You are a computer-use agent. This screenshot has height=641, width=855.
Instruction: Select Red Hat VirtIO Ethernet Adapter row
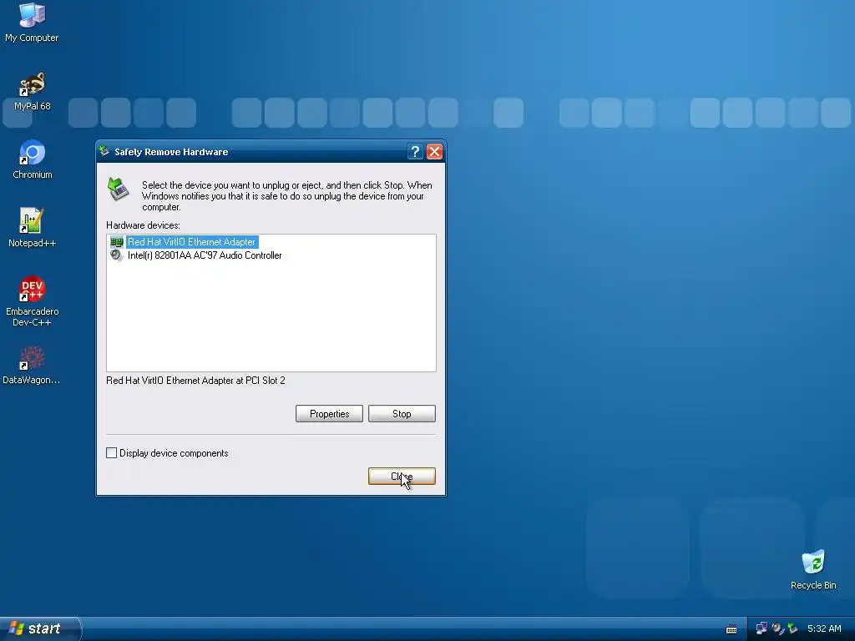pos(191,242)
